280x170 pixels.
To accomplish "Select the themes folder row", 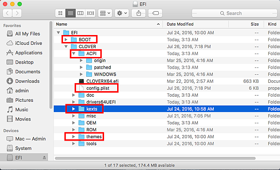I will tap(167, 136).
